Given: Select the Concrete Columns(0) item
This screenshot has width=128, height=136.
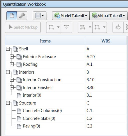Looking at the screenshot, I should click(42, 111).
